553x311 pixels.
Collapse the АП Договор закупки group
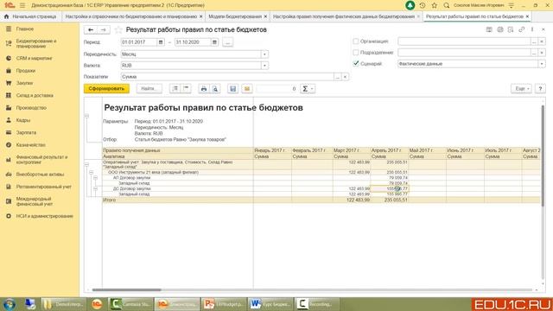pyautogui.click(x=95, y=178)
